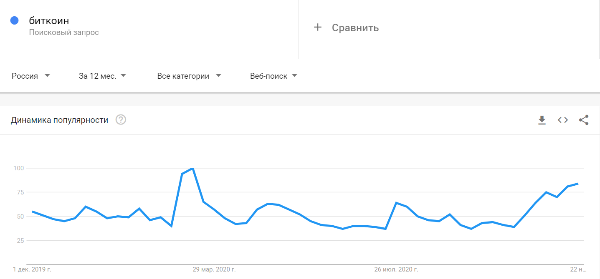
Task: Open the Россия region dropdown
Action: (x=31, y=76)
